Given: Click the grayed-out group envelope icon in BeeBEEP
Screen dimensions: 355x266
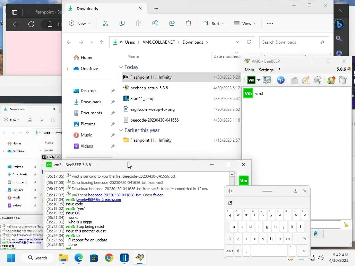Looking at the screenshot, I should 295,80.
